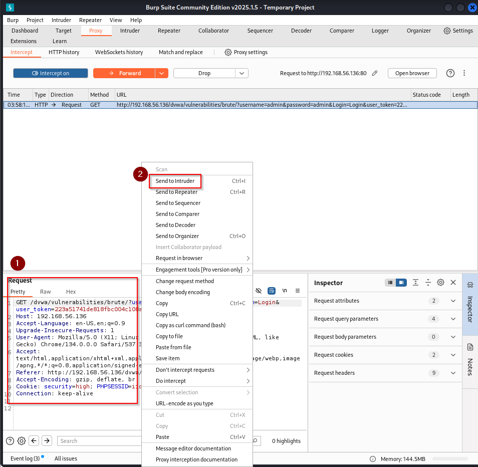Toggle the Intercept on button

[x=51, y=73]
